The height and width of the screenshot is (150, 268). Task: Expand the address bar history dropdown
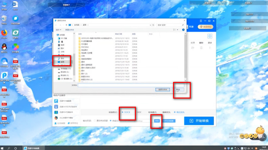pos(150,25)
